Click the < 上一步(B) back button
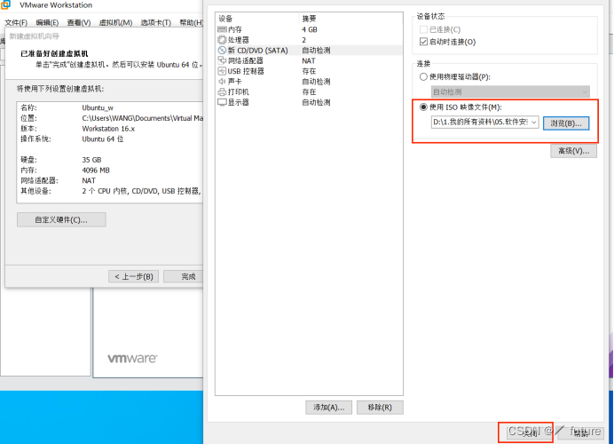614x444 pixels. 133,277
